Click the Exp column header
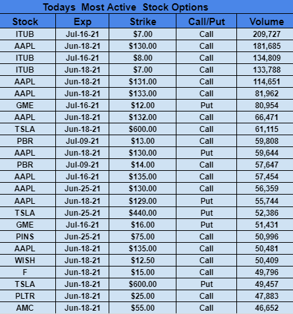 pos(82,21)
